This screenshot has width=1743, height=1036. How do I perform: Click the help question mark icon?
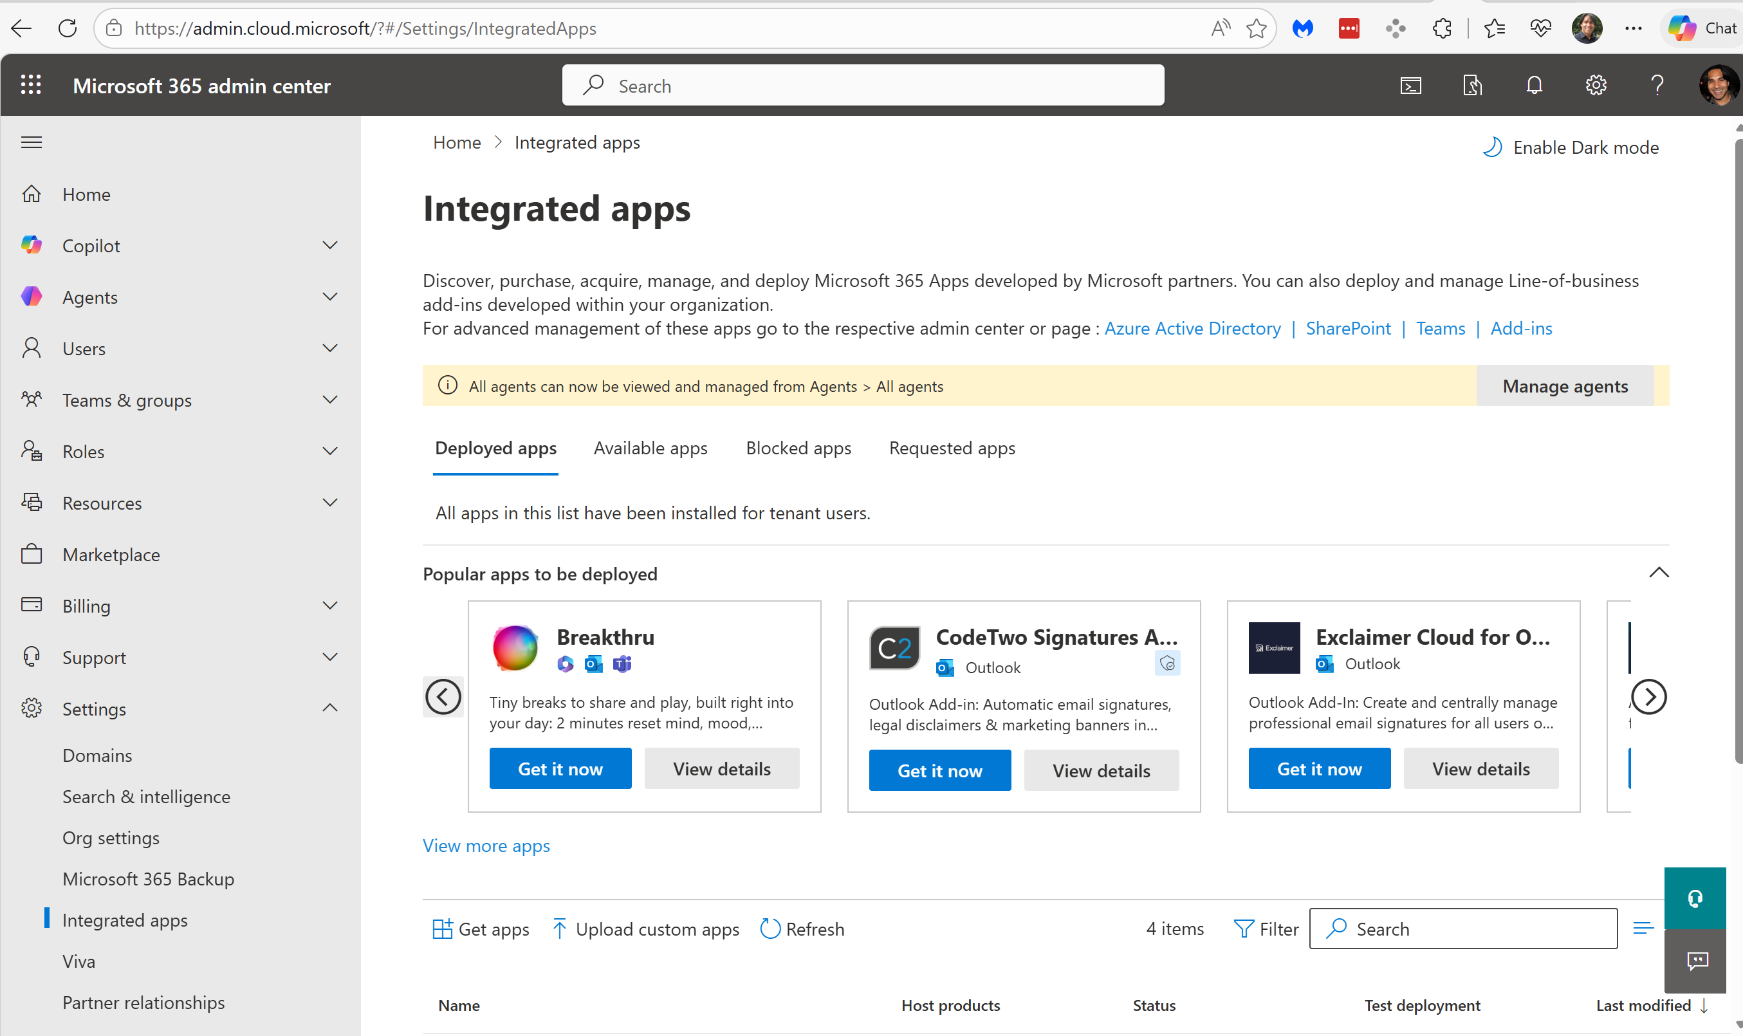tap(1657, 86)
